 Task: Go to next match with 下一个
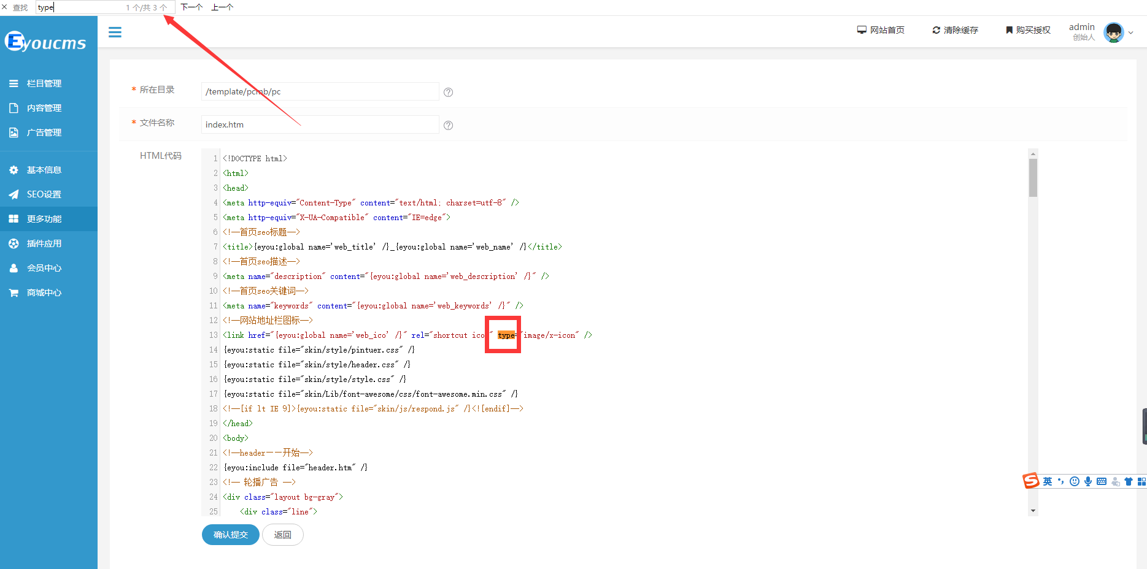(191, 7)
